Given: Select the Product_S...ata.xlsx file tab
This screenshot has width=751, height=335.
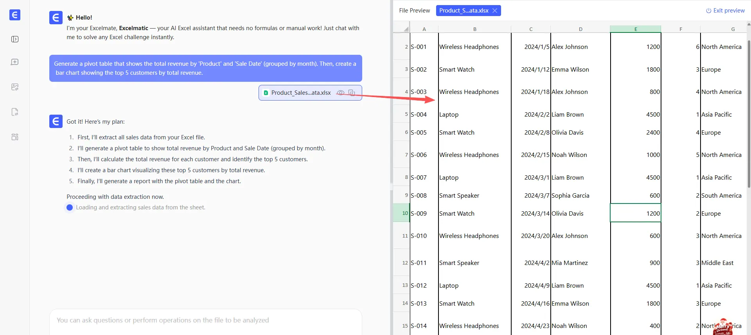Looking at the screenshot, I should (464, 11).
